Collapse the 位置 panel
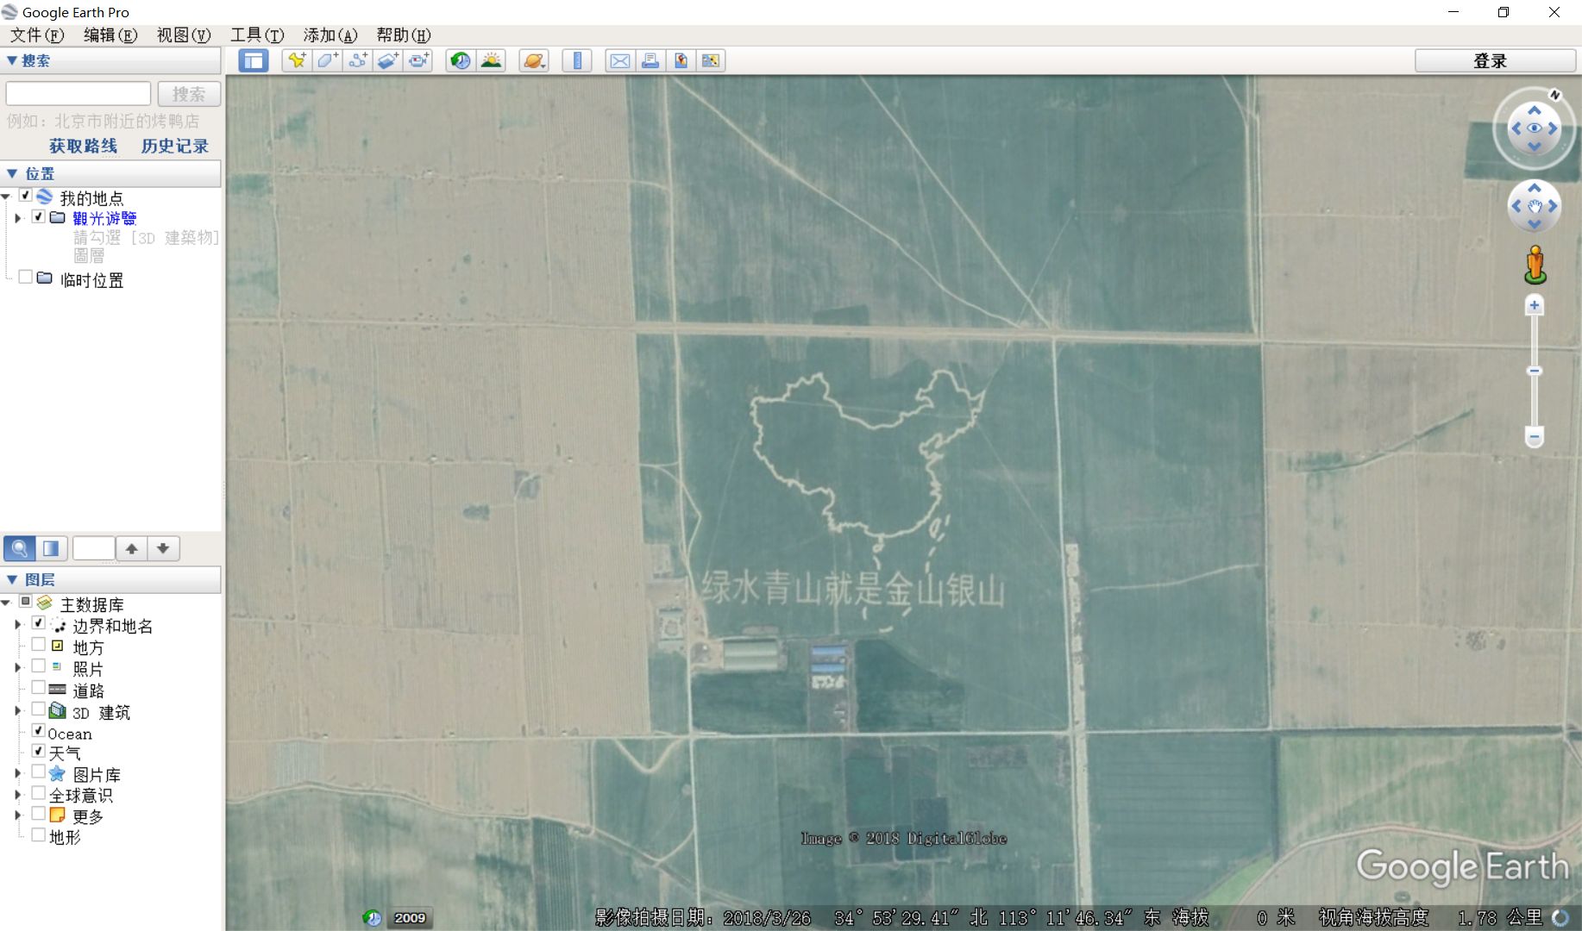This screenshot has width=1582, height=931. click(x=12, y=173)
